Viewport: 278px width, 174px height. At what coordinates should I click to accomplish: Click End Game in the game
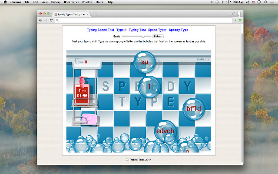point(203,59)
